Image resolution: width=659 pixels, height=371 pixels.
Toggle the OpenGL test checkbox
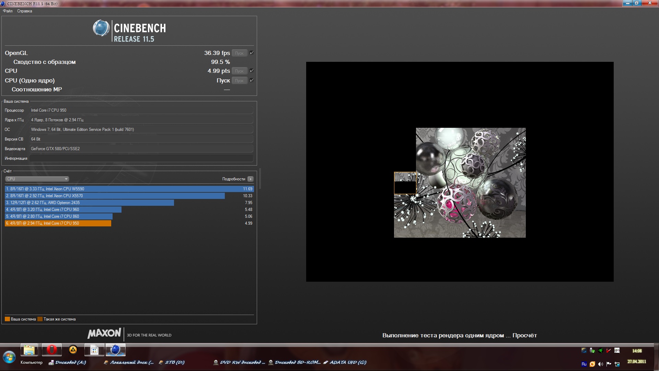252,53
